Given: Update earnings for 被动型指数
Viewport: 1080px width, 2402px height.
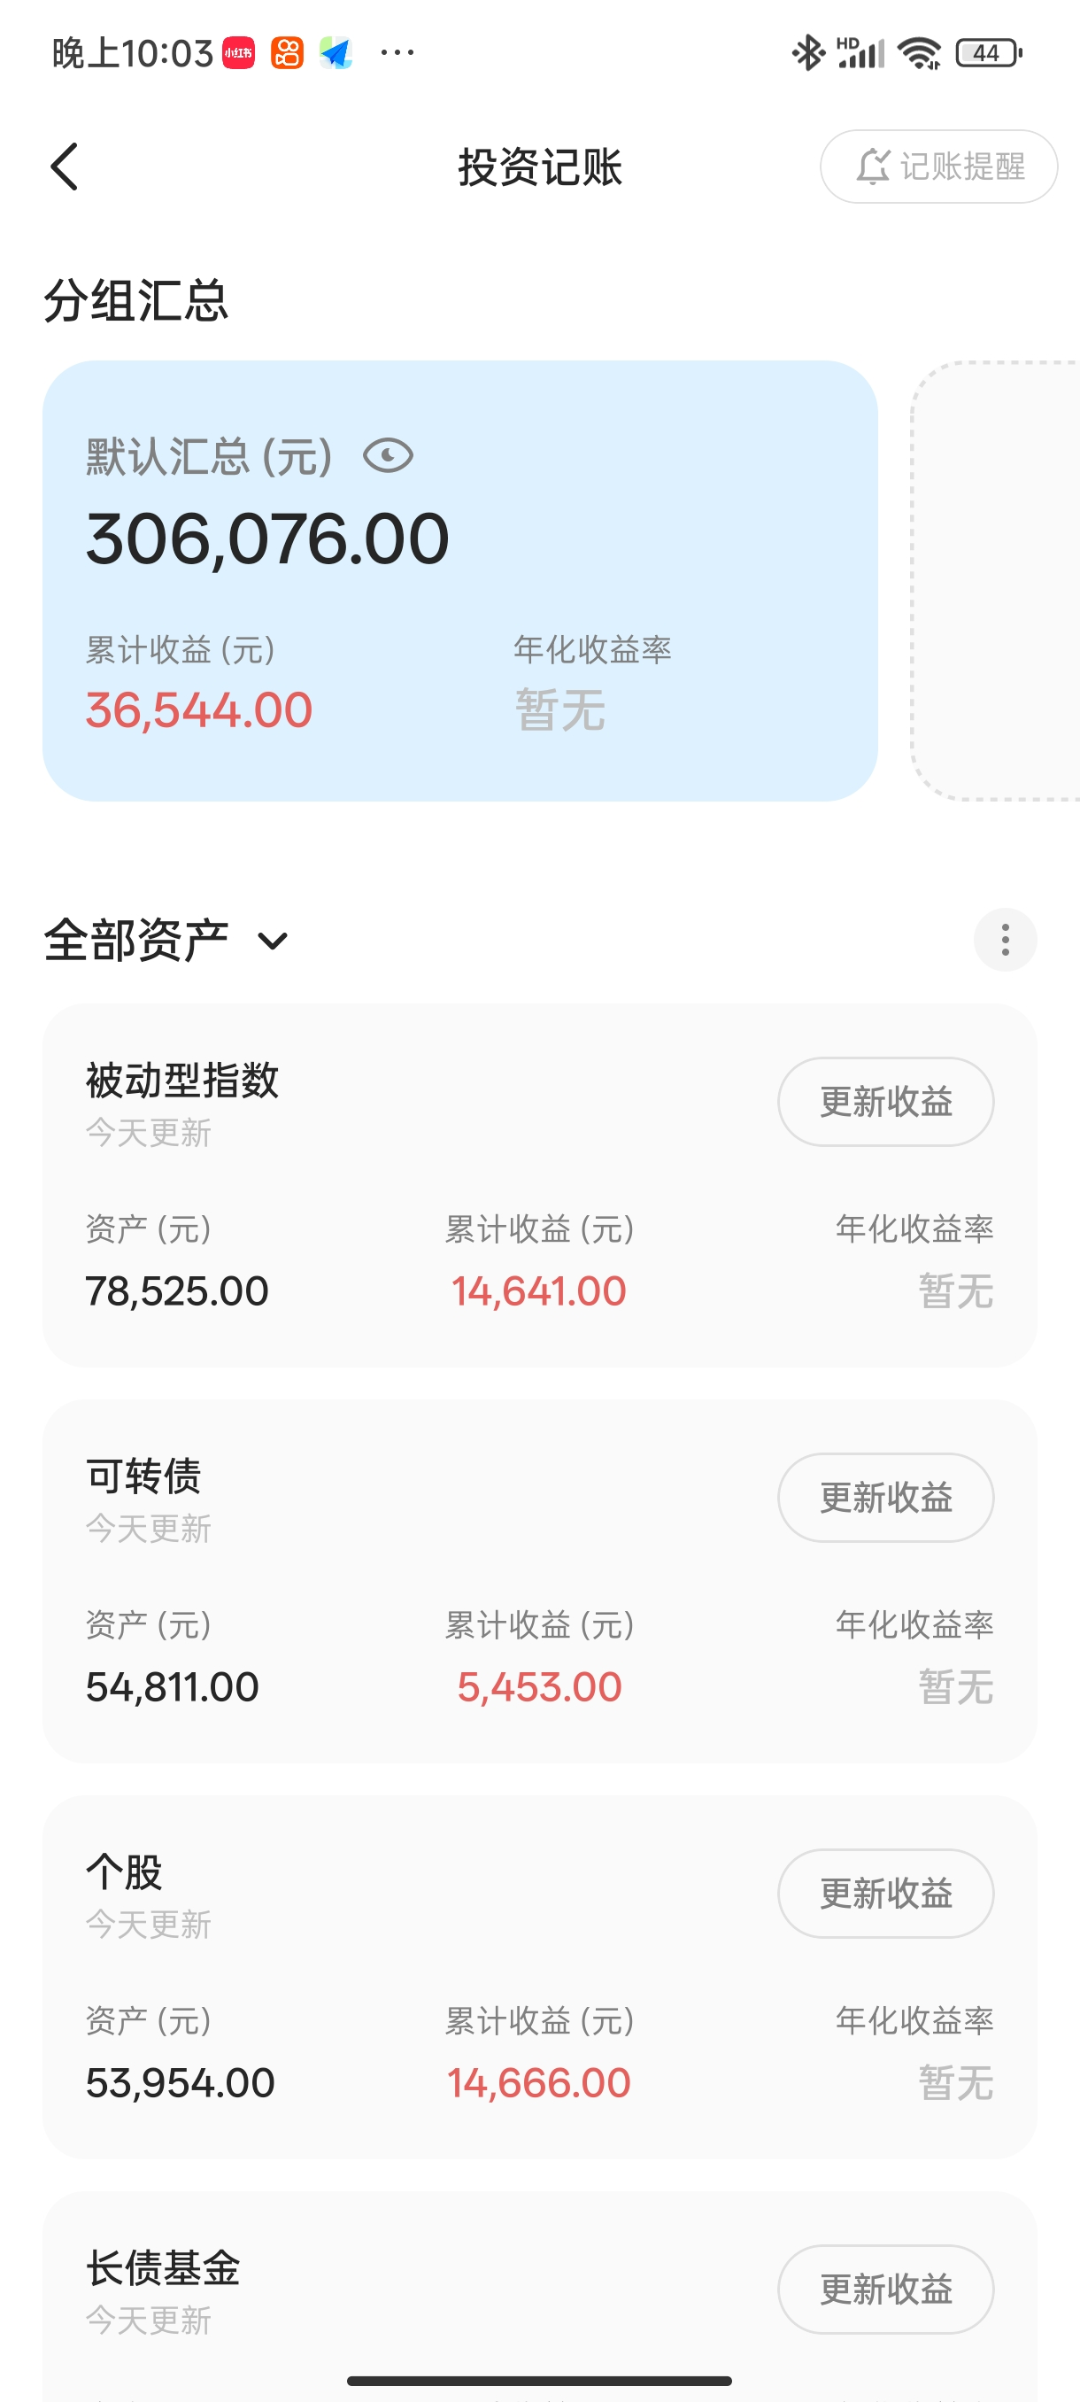Looking at the screenshot, I should pos(885,1101).
